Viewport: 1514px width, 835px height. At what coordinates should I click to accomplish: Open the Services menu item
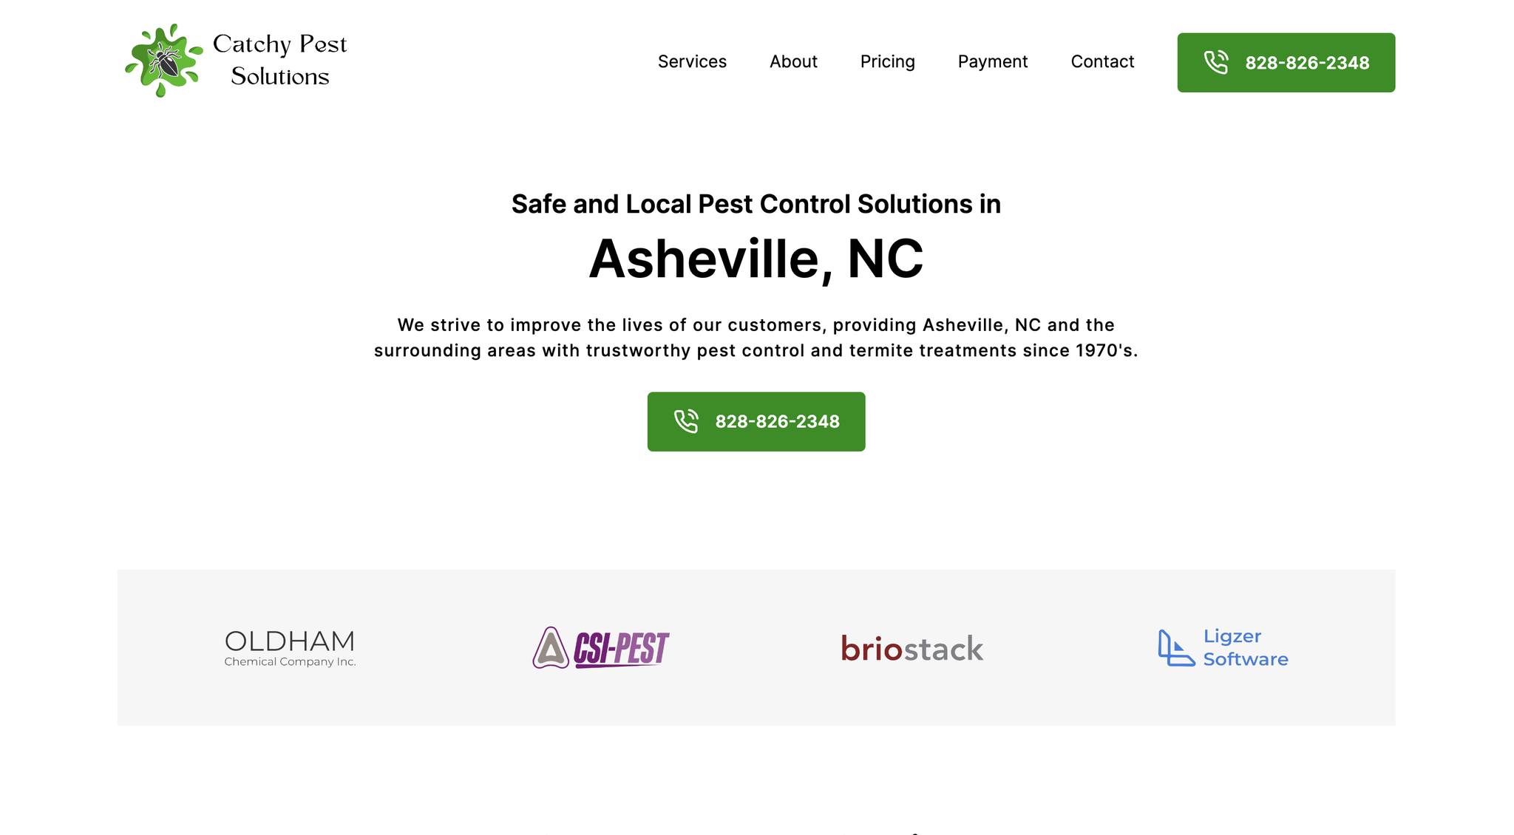[692, 61]
